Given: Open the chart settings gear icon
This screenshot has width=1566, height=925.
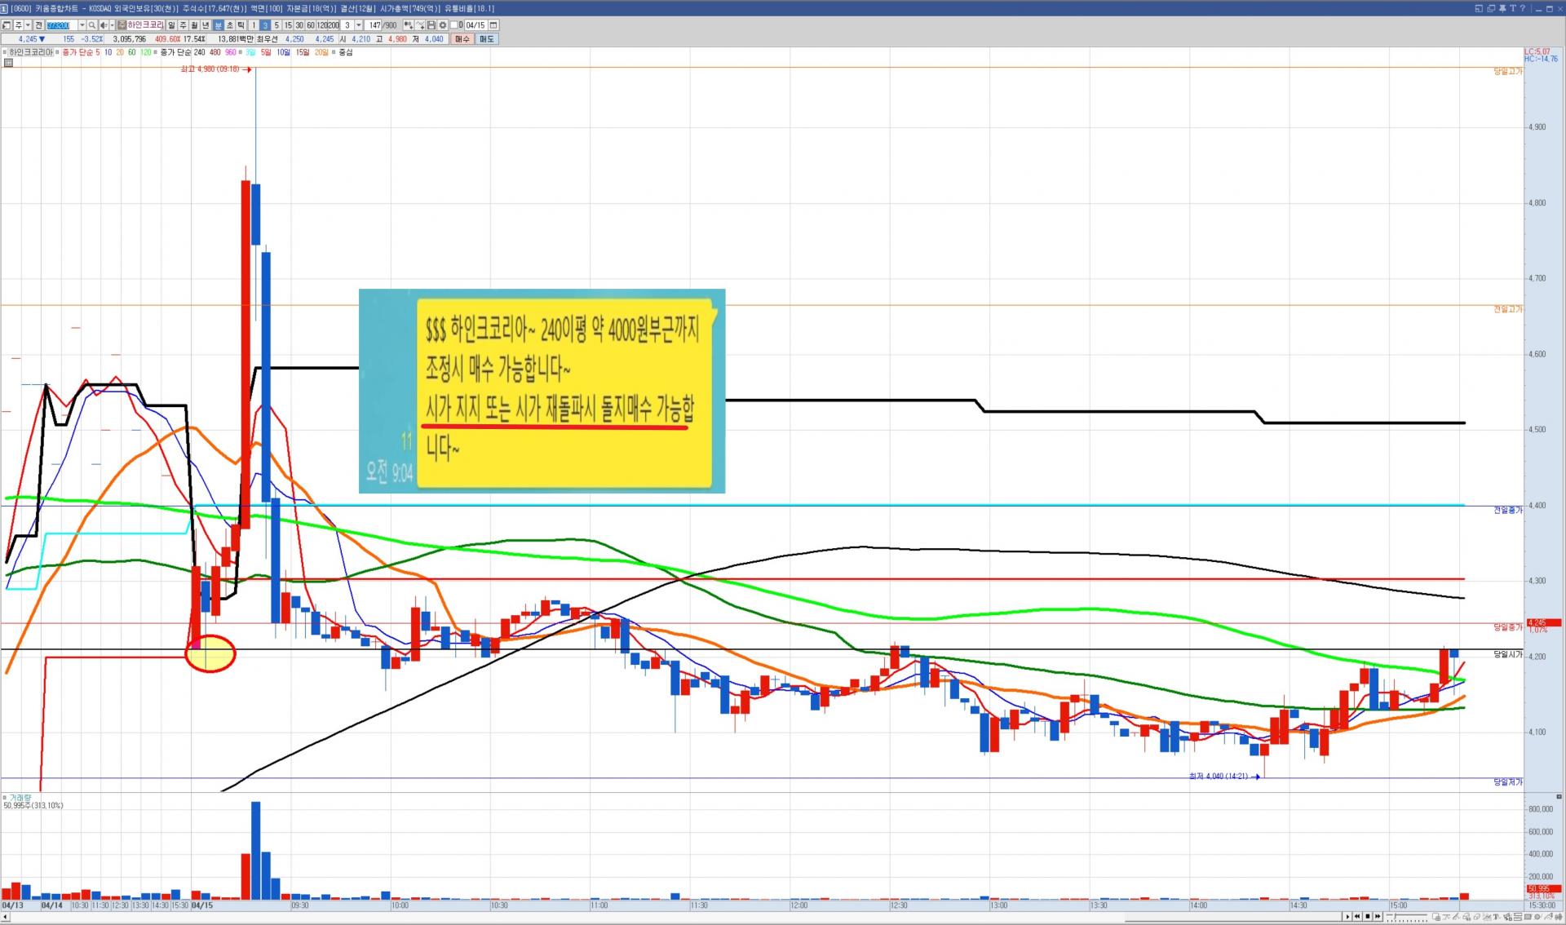Looking at the screenshot, I should [x=443, y=25].
